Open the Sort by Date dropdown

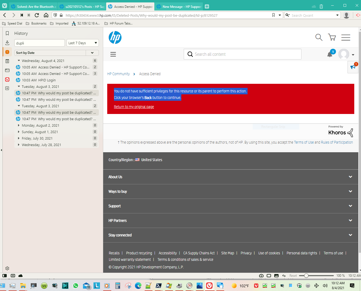(92, 53)
